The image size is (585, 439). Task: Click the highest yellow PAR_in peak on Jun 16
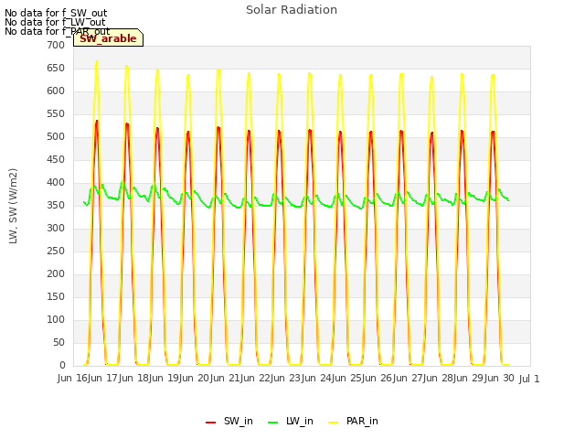tap(97, 61)
